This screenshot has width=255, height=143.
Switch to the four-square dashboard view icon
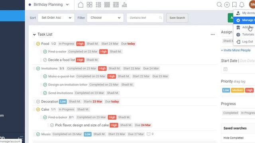tap(89, 5)
